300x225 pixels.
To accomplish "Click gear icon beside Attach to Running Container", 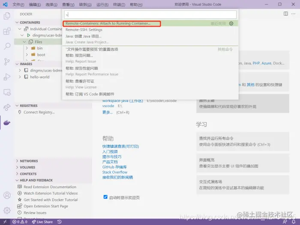I will 231,23.
